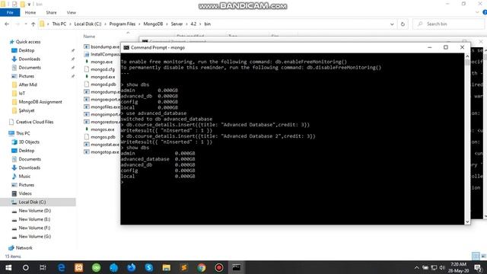The image size is (487, 274).
Task: Switch to Command Prompt on the taskbar
Action: point(237,267)
